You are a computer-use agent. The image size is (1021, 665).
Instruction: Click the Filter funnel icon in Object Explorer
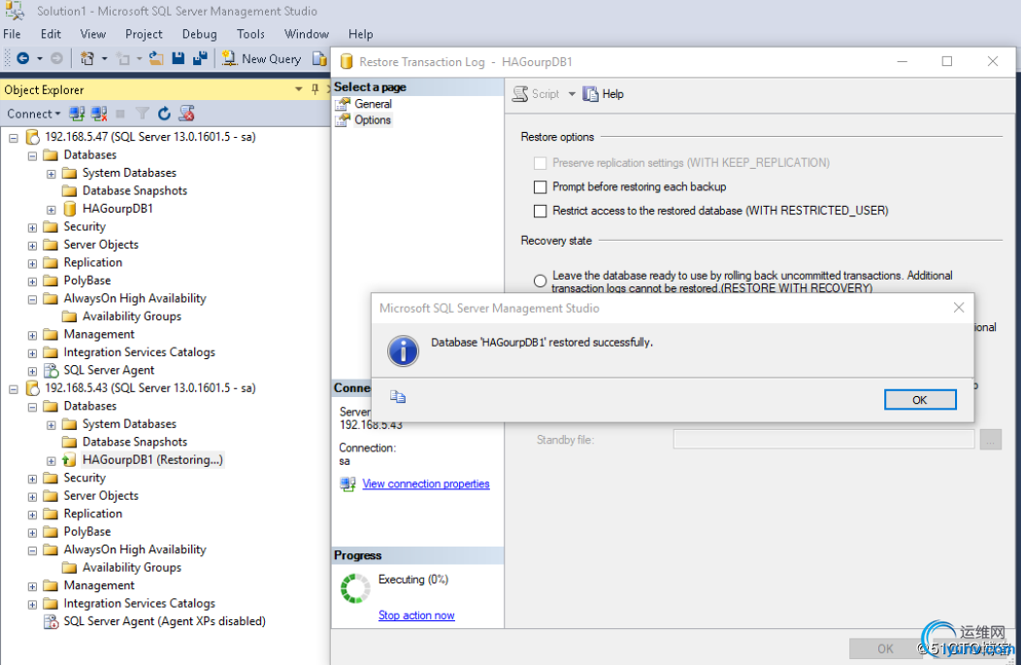tap(142, 114)
